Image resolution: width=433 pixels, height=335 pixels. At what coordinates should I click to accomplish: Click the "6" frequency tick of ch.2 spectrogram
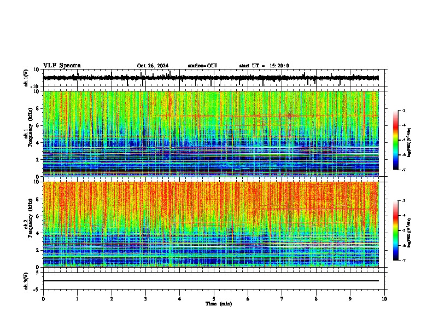pyautogui.click(x=38, y=216)
